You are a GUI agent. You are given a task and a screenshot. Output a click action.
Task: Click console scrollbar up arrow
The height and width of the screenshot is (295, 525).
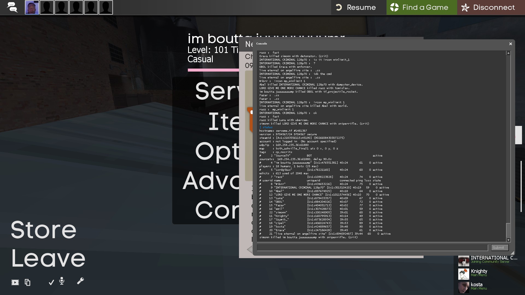click(508, 53)
